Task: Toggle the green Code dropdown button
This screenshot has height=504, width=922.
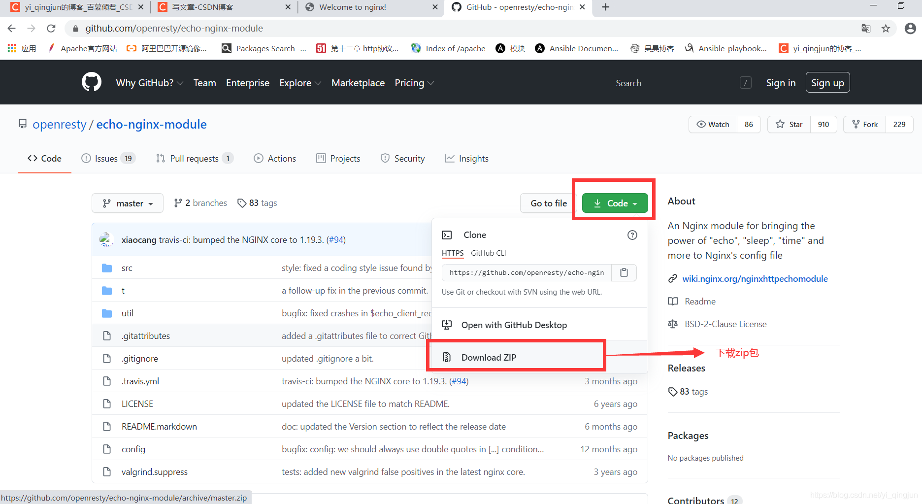Action: tap(615, 203)
